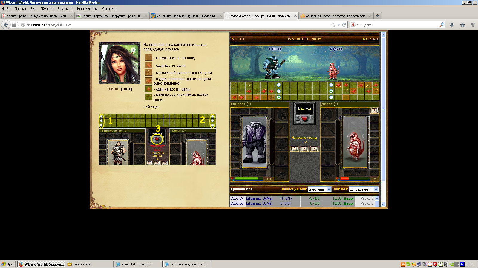478x268 pixels.
Task: Select bottom radio button in right attack column
Action: [x=331, y=97]
